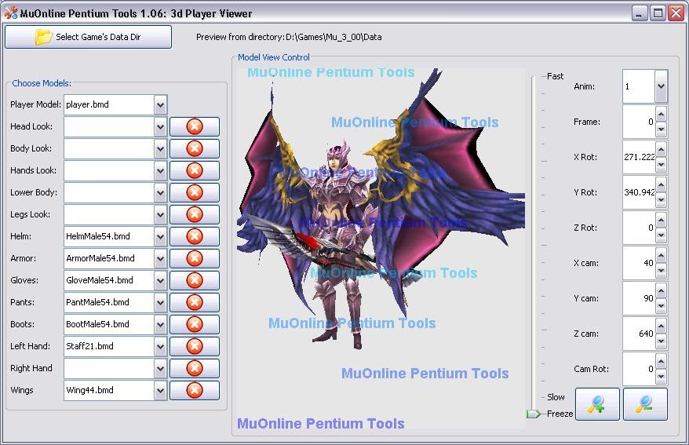Increase Z Rot with up arrow
The height and width of the screenshot is (445, 689).
tap(661, 220)
